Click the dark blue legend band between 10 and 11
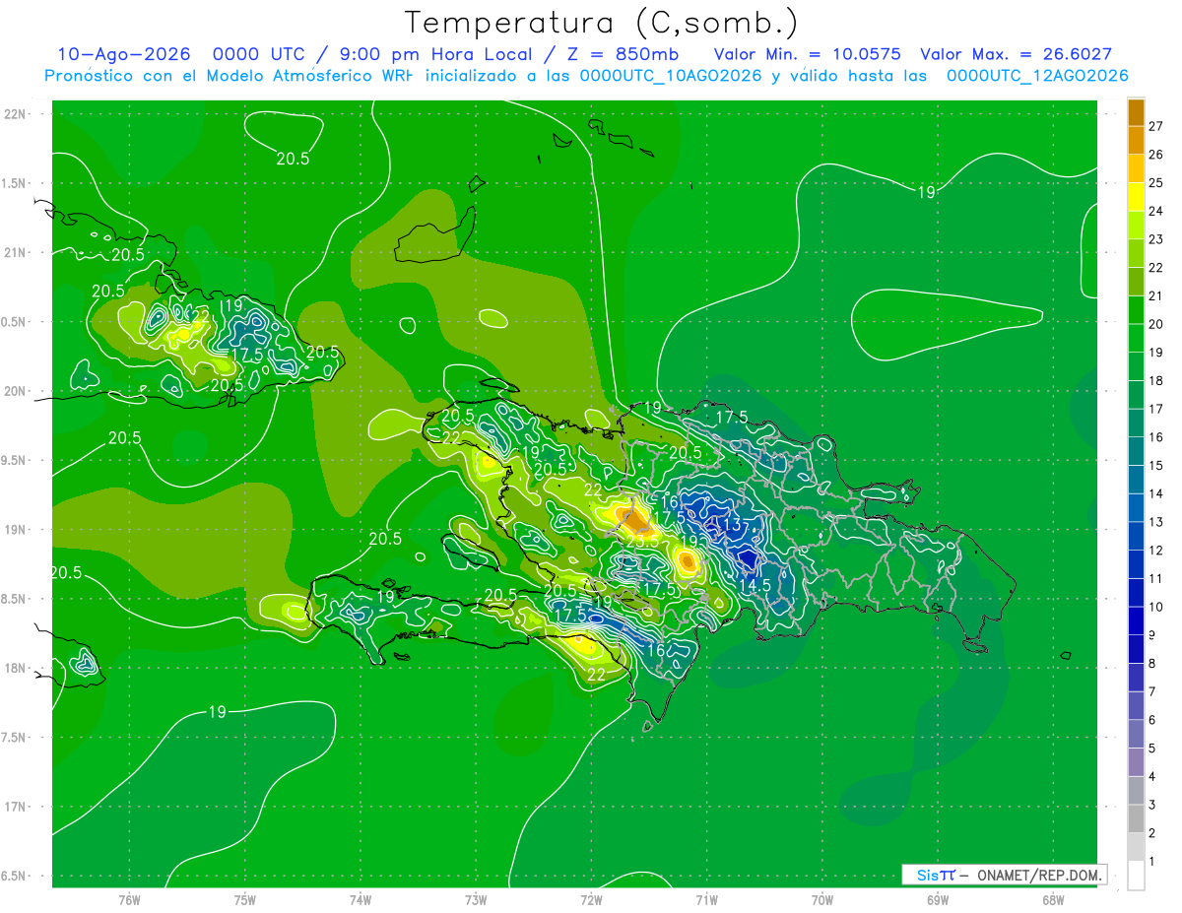The width and height of the screenshot is (1182, 913). 1136,593
